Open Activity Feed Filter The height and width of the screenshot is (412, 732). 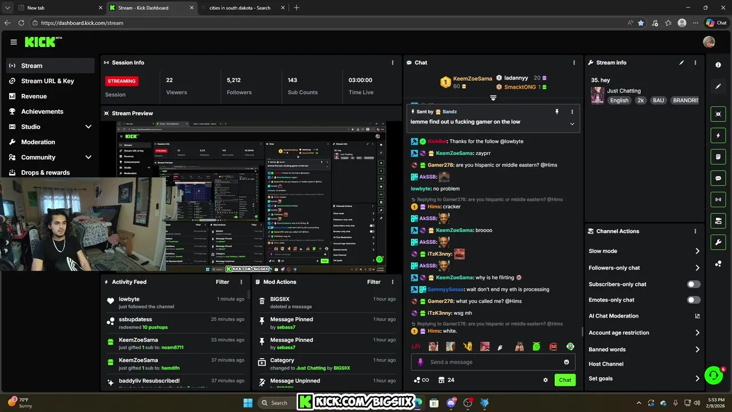point(222,282)
